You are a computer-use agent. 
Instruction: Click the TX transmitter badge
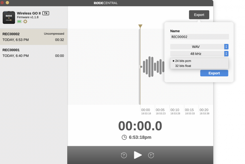46,13
